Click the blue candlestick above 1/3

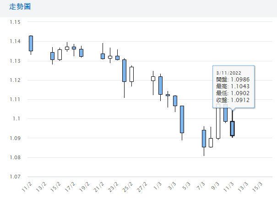click(160, 86)
